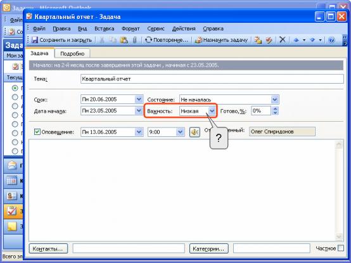Toggle the Оповещение reminder checkbox
The height and width of the screenshot is (263, 351).
[37, 132]
